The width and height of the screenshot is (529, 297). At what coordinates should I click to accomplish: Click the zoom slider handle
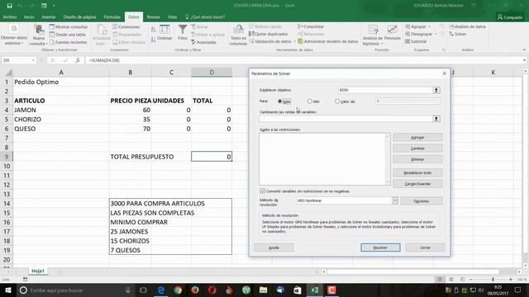point(493,279)
